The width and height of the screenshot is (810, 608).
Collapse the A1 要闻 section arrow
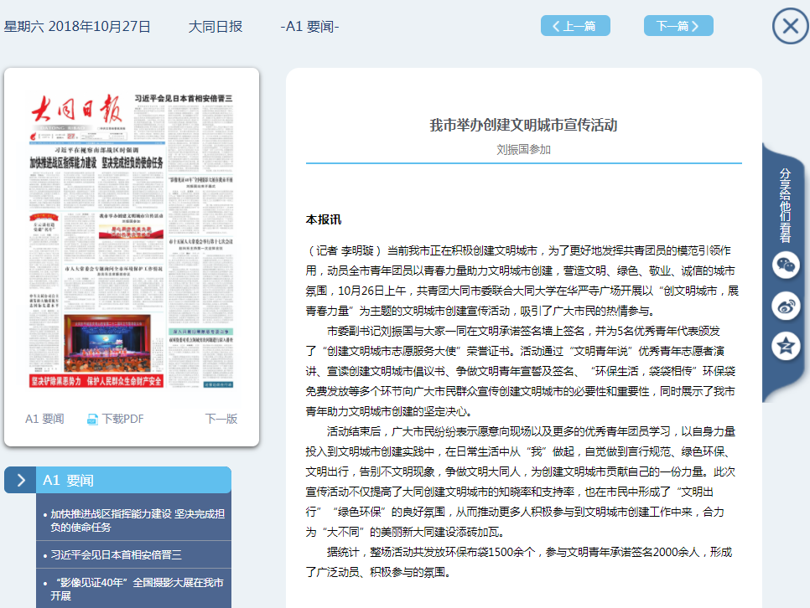(20, 480)
